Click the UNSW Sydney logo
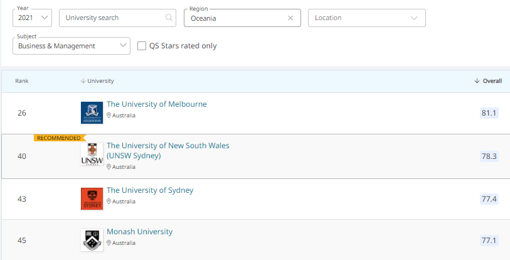The height and width of the screenshot is (260, 510). pyautogui.click(x=92, y=154)
